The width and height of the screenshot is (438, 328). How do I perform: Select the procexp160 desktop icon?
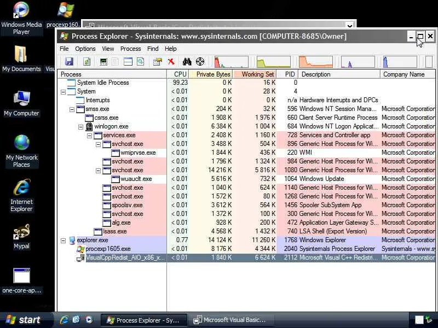[x=64, y=15]
